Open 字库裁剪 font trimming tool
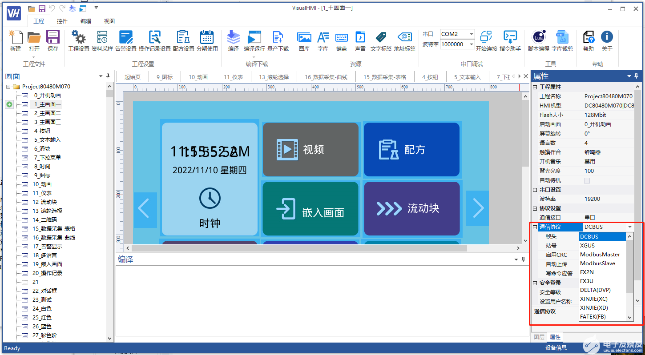Screen dimensions: 645x355 coord(562,41)
